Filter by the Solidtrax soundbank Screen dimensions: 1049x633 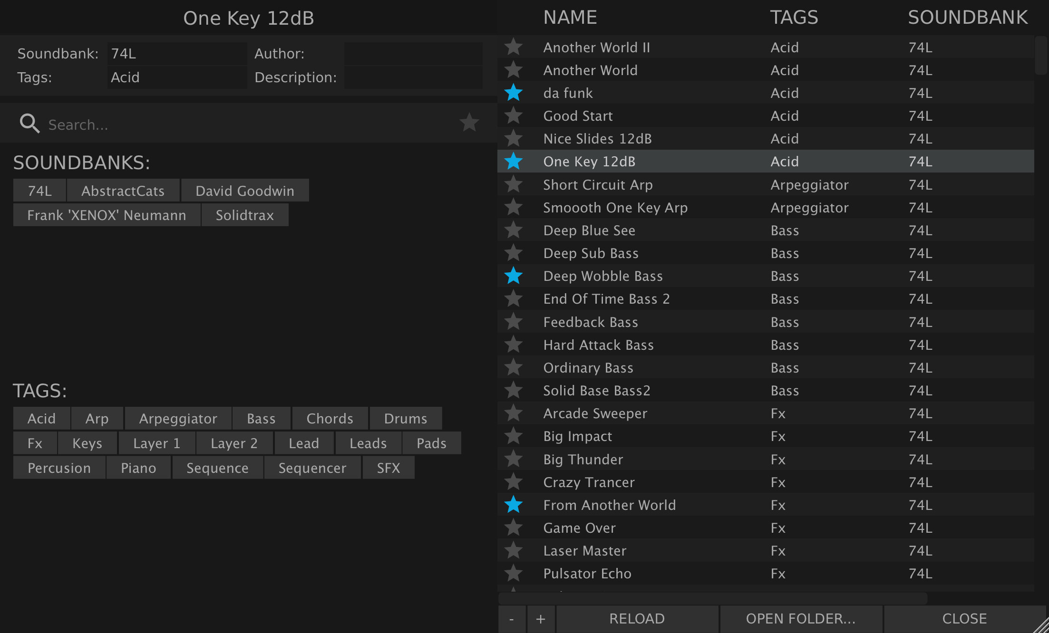coord(244,215)
